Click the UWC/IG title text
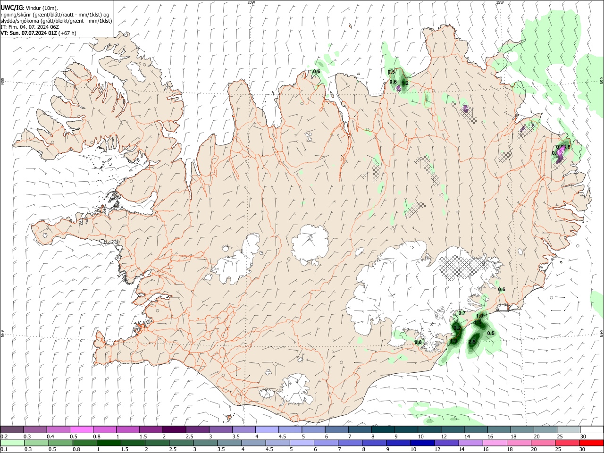This screenshot has height=453, width=604. click(x=12, y=8)
